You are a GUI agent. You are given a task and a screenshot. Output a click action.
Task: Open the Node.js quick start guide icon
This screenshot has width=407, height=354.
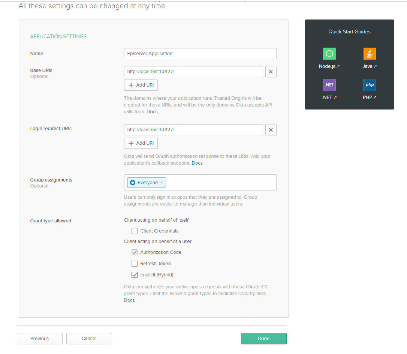click(x=329, y=54)
